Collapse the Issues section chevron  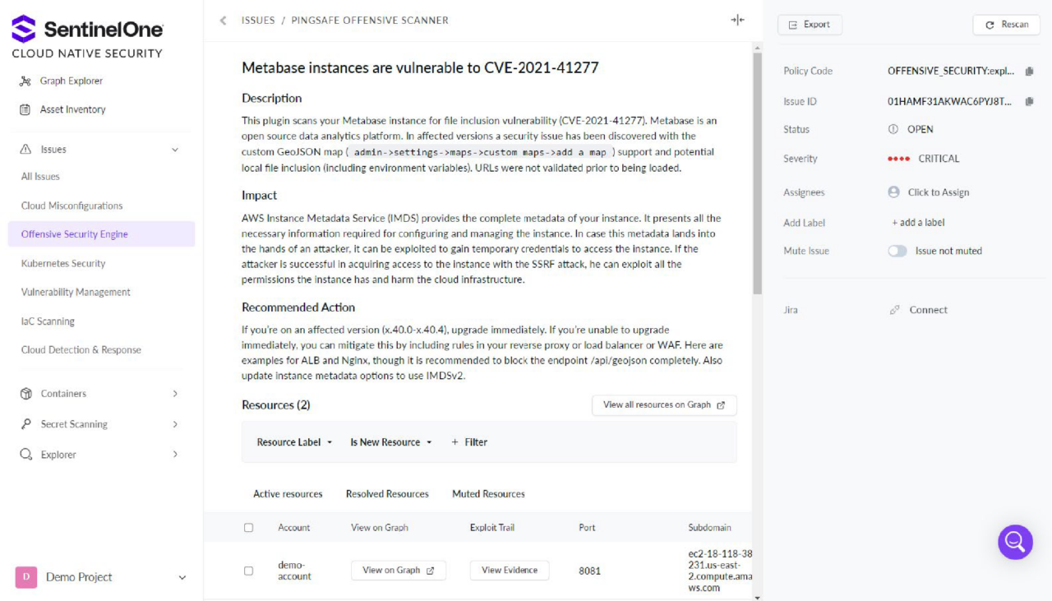[x=174, y=150]
